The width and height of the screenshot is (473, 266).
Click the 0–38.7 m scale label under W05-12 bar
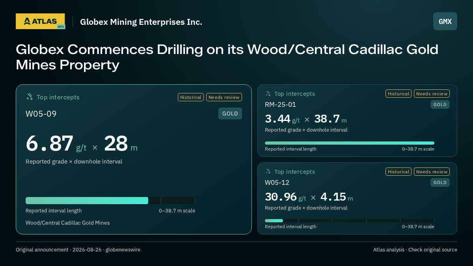[418, 227]
